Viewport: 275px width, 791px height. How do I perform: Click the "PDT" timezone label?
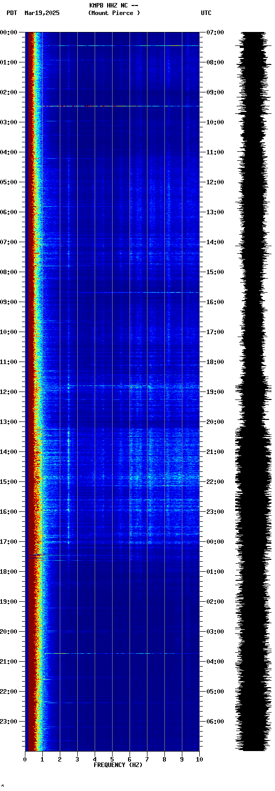coord(11,13)
